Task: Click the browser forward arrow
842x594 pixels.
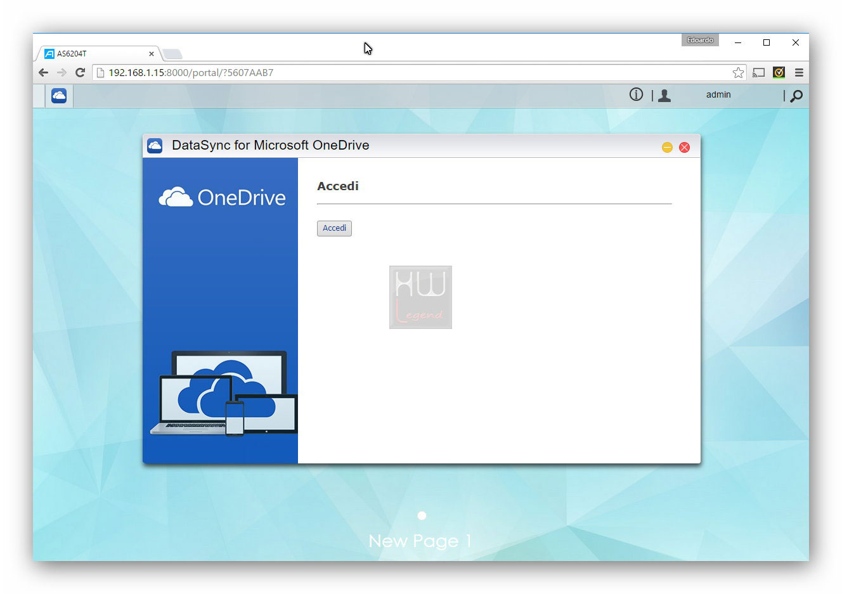Action: [x=62, y=72]
